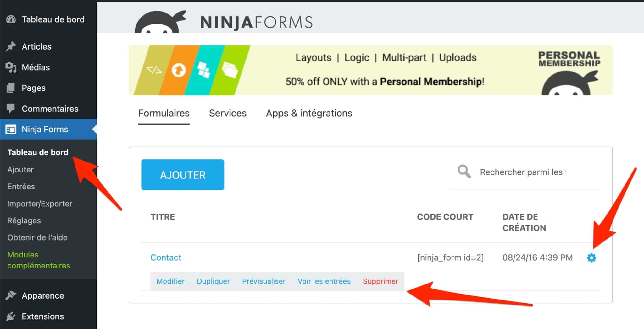
Task: Open the Contact form link
Action: click(166, 257)
